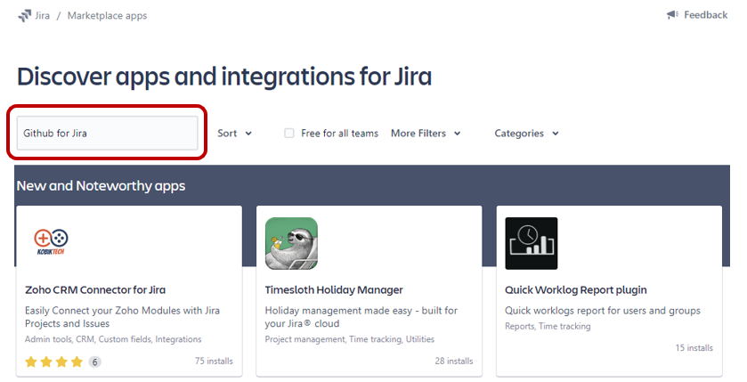Expand the Categories dropdown
Viewport: 747px width, 382px height.
point(526,134)
